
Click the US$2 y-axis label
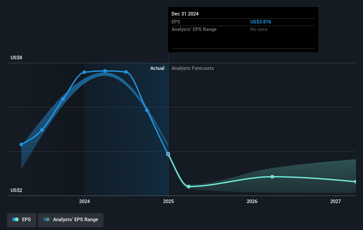(16, 190)
